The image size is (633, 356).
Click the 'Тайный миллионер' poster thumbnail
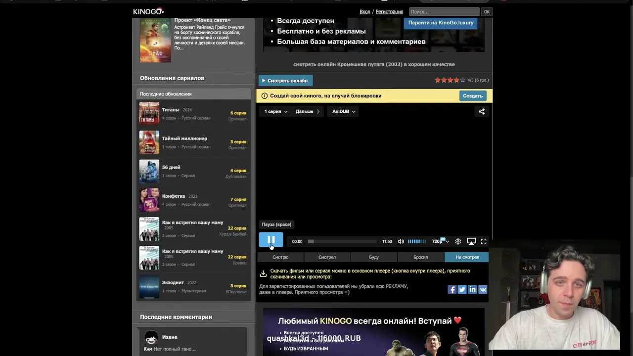(x=149, y=142)
